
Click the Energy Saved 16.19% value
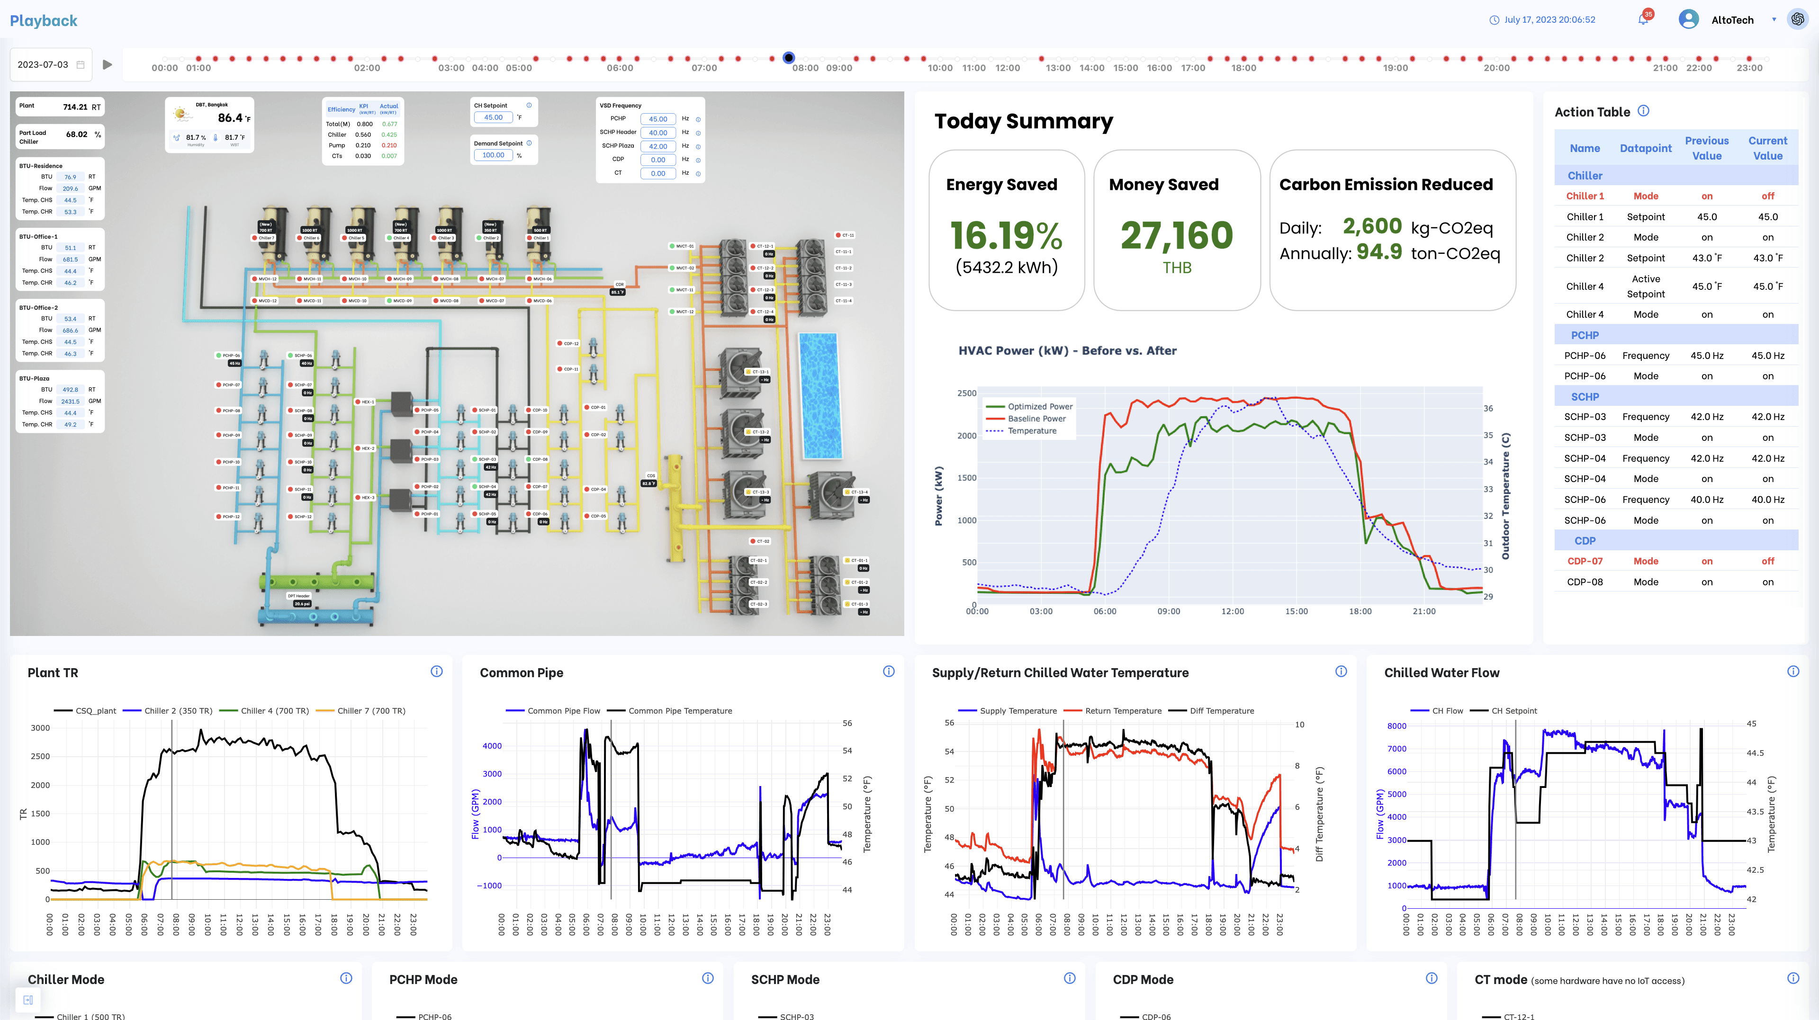pyautogui.click(x=1006, y=235)
